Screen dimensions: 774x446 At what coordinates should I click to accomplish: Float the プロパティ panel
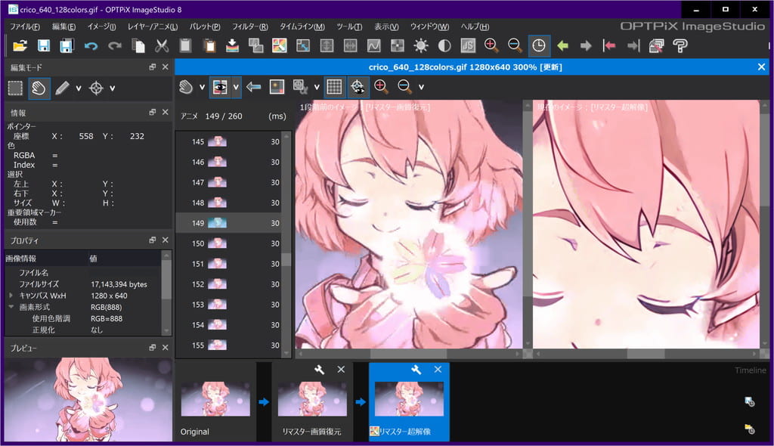[153, 240]
